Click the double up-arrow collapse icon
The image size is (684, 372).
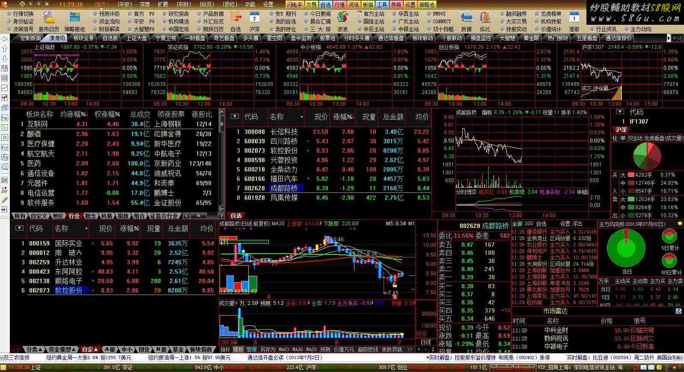47,4
